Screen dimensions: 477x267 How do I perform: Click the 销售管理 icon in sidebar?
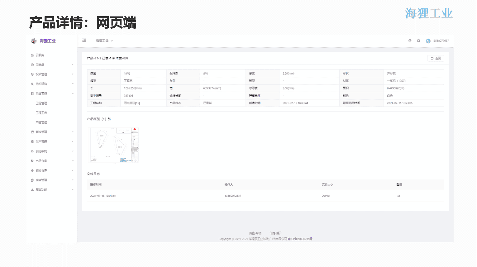point(32,180)
